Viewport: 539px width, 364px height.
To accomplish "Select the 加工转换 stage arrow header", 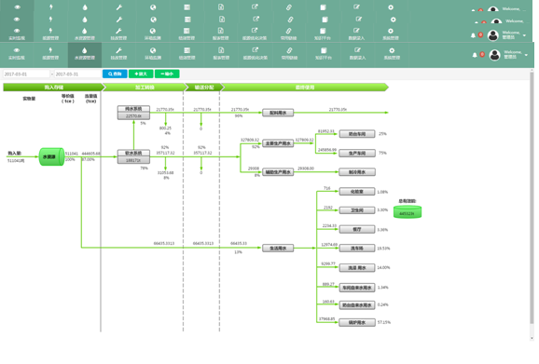I will pos(145,88).
